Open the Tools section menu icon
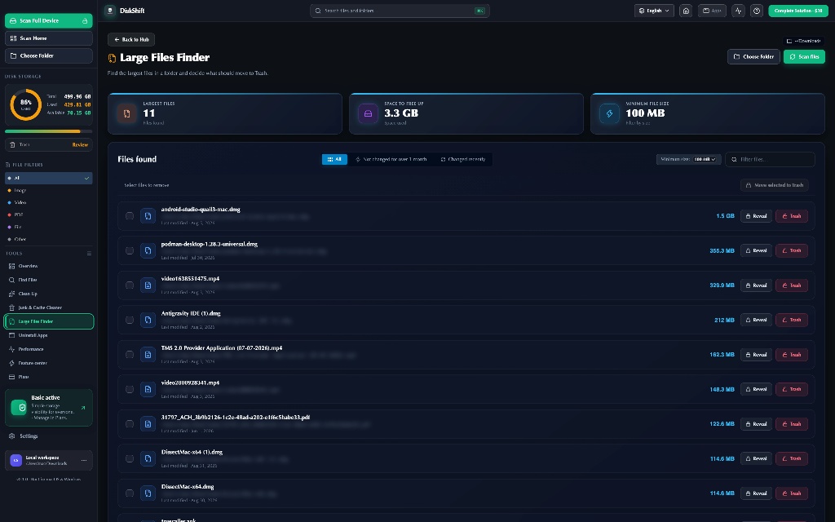Screen dimensions: 835x522 pyautogui.click(x=89, y=254)
